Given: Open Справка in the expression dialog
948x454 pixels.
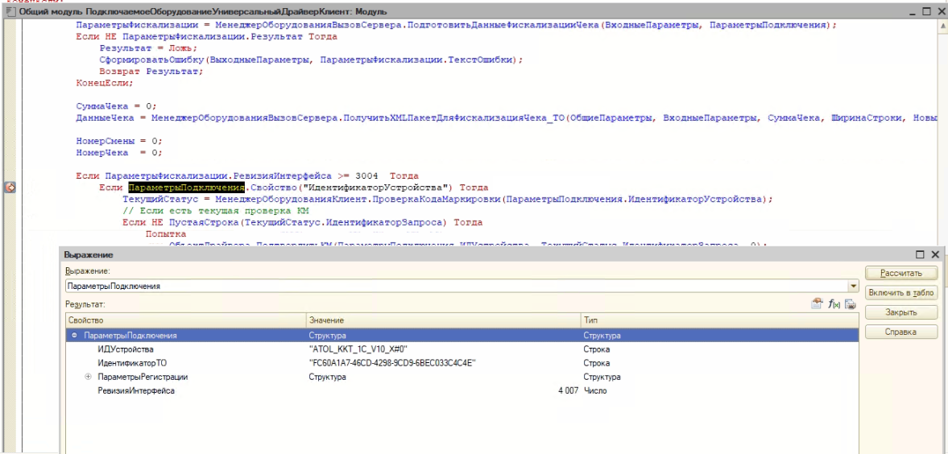Looking at the screenshot, I should point(900,332).
